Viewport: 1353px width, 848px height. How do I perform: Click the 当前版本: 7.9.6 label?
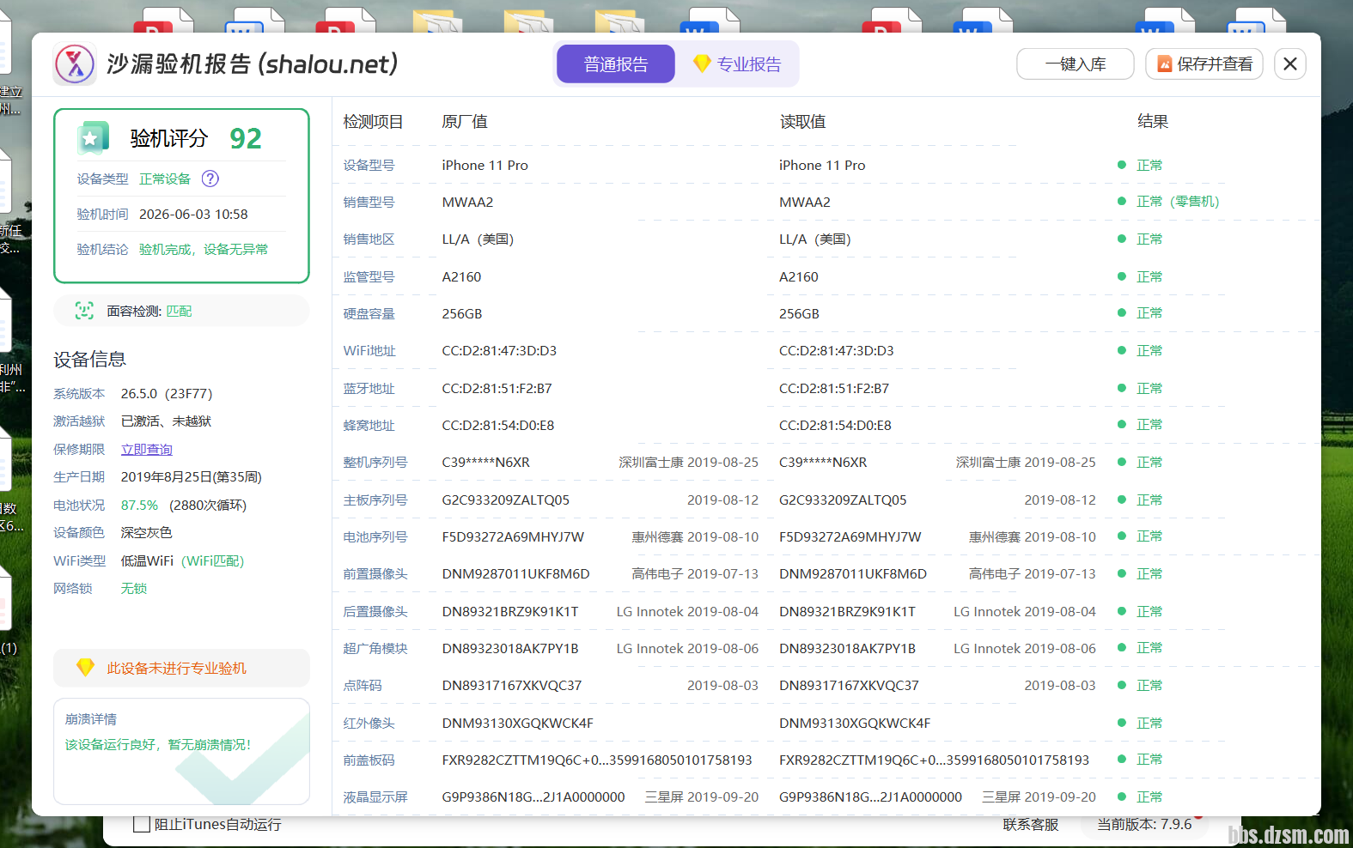(x=1144, y=824)
